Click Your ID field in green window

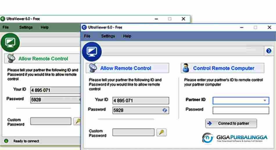coord(55,90)
